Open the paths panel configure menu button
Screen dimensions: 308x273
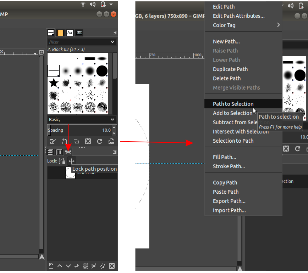[115, 152]
